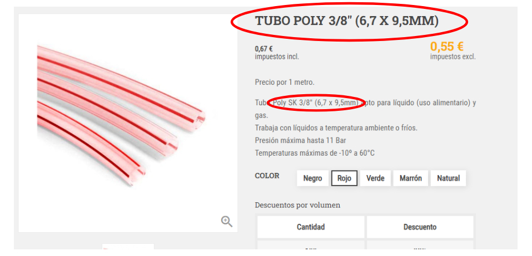Pick the Verde color option
The image size is (532, 256).
point(375,178)
